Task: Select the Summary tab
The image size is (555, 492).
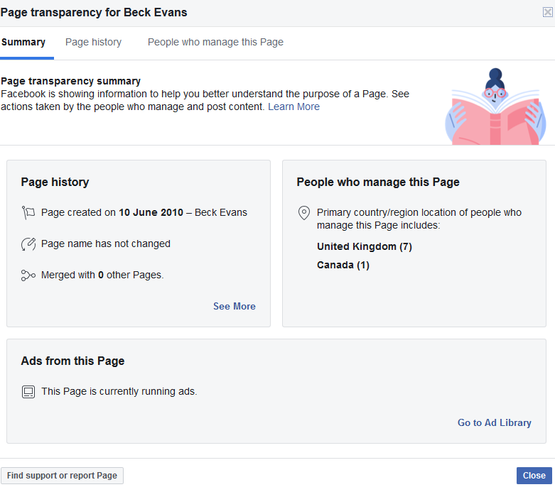Action: point(23,42)
